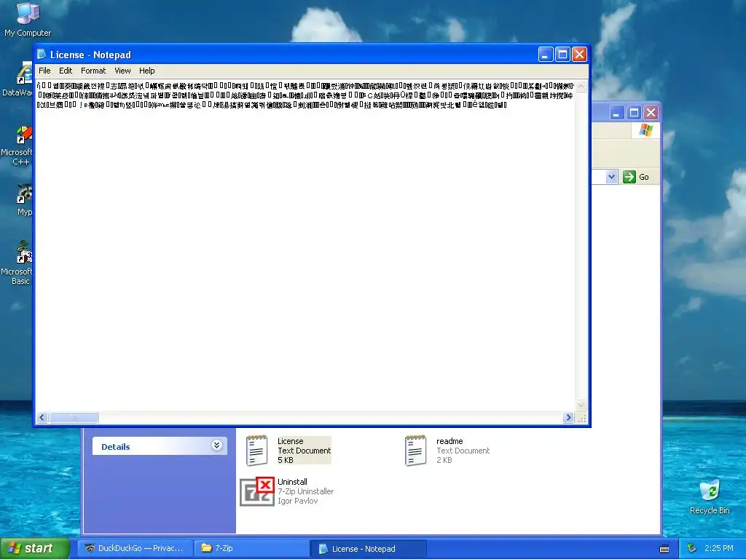Click the 2:25 PM system clock

(x=719, y=549)
